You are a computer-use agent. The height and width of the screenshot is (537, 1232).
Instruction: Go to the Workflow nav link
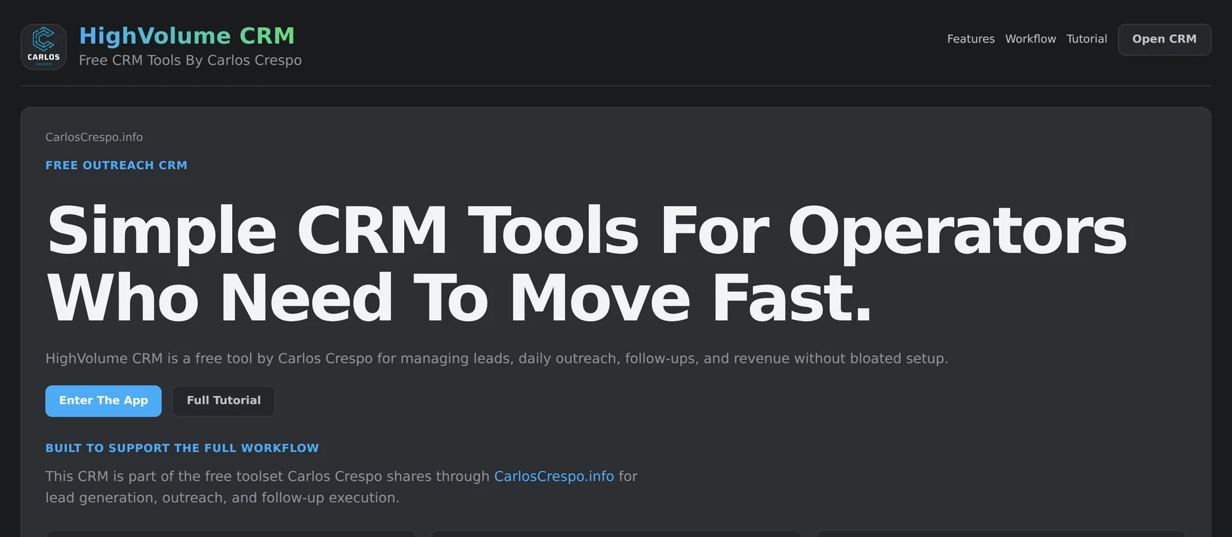pos(1030,39)
